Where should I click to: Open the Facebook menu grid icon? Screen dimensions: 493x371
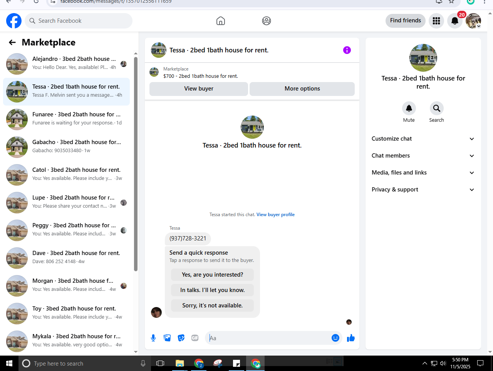pyautogui.click(x=436, y=21)
